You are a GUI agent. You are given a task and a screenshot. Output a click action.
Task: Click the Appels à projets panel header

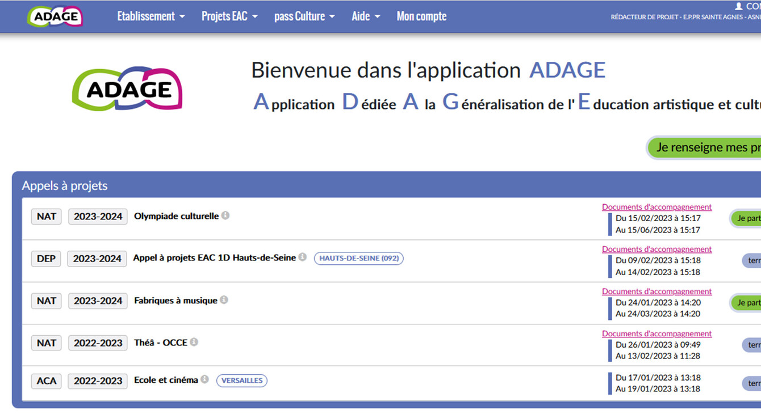tap(386, 185)
